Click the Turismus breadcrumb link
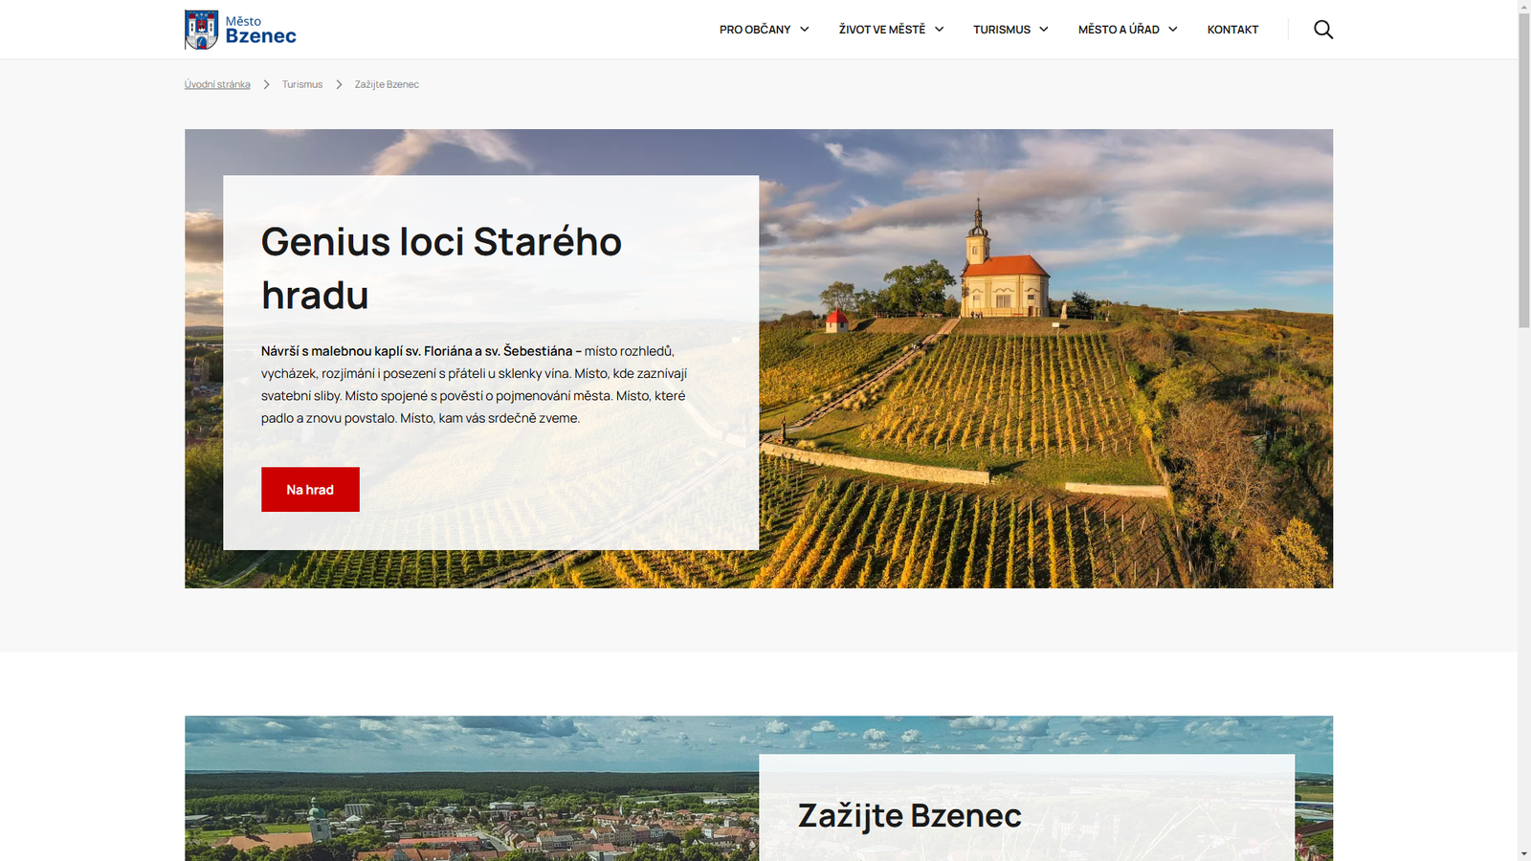1531x861 pixels. (302, 84)
